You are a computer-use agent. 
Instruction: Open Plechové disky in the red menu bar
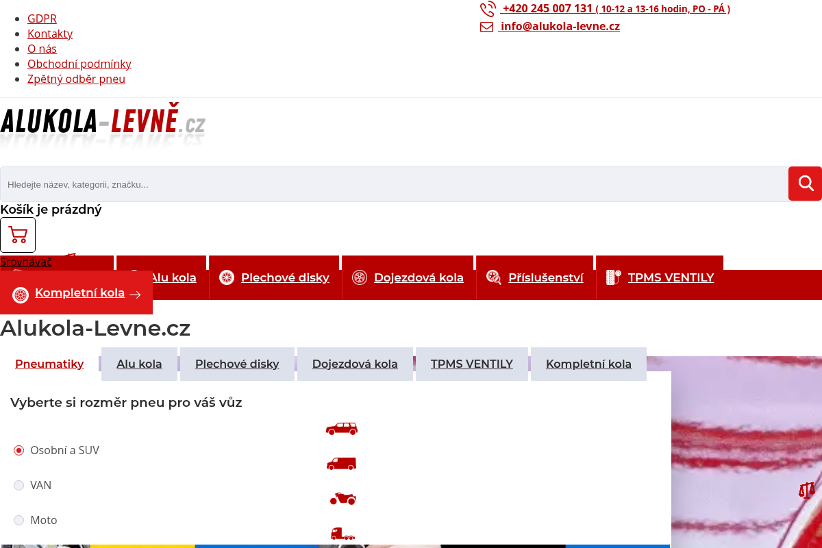pos(285,277)
